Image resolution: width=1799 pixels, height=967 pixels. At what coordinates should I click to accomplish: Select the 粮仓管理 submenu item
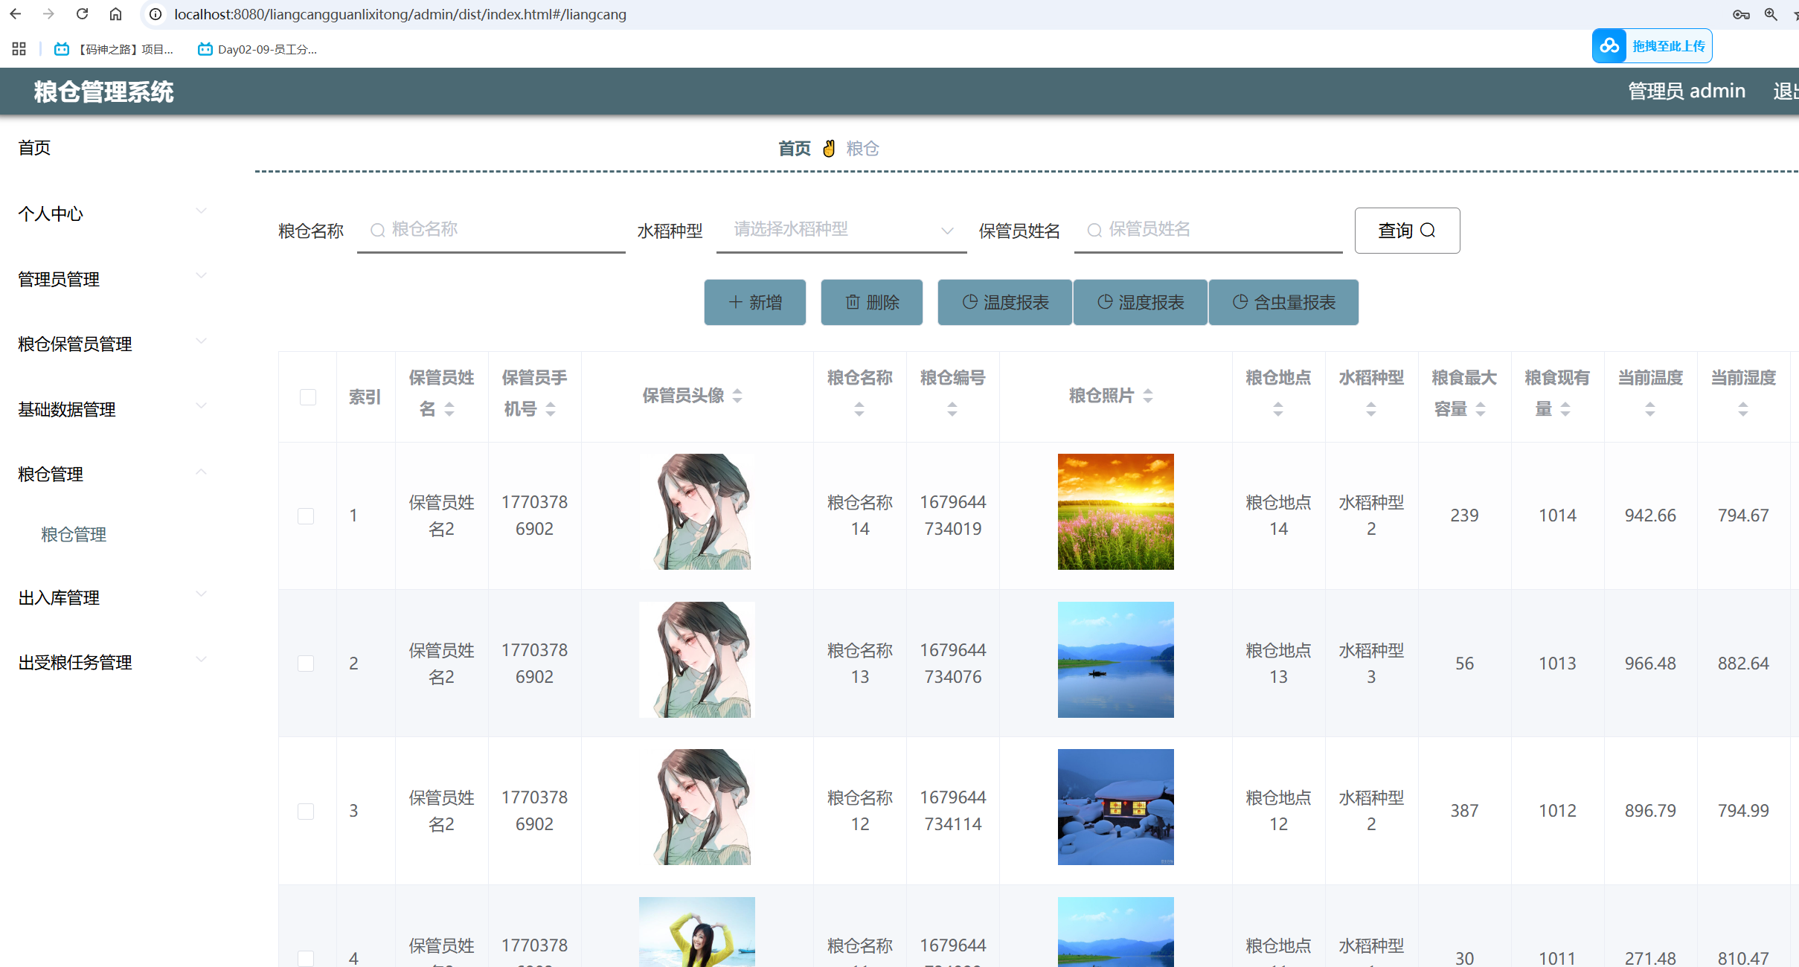point(74,534)
